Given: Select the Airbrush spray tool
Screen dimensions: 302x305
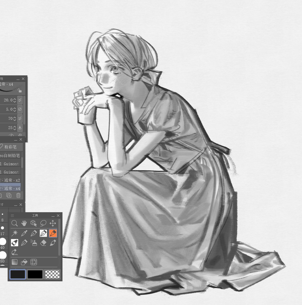Looking at the screenshot, I should 34,243.
